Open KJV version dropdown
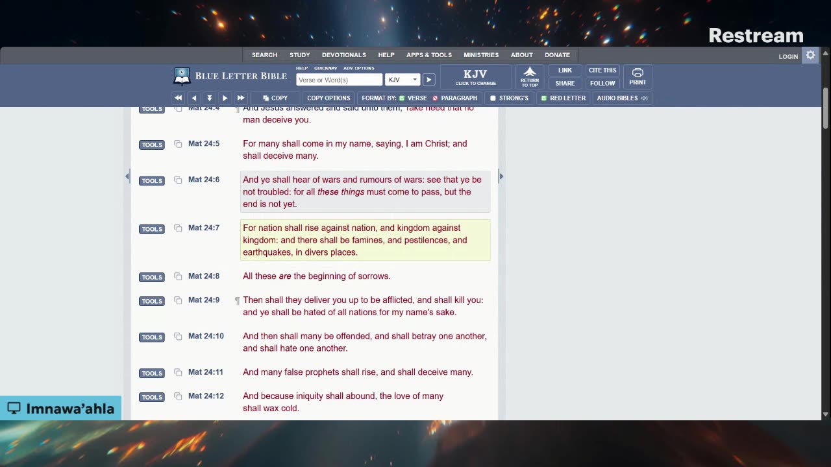 (403, 80)
